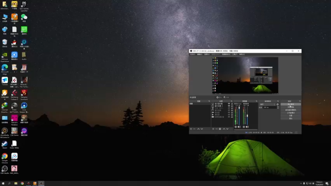Screen dimensions: 331x186
Task: Select GeForce Experience desktop icon
Action: click(5, 57)
